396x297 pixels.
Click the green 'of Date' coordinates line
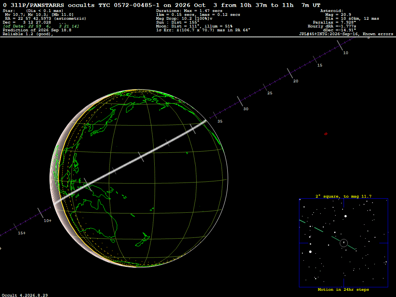click(x=41, y=26)
